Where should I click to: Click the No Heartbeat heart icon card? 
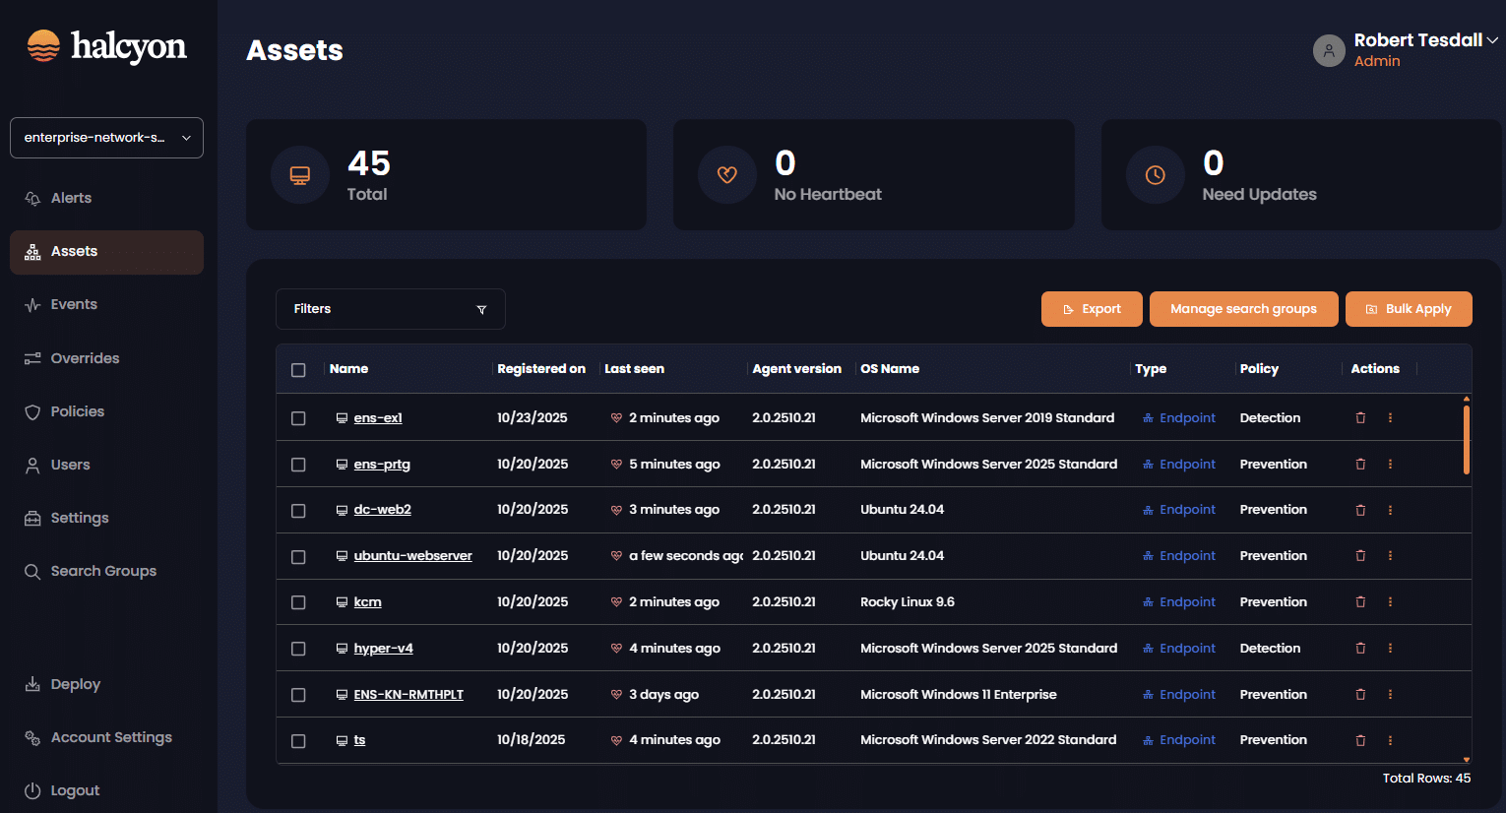click(726, 175)
